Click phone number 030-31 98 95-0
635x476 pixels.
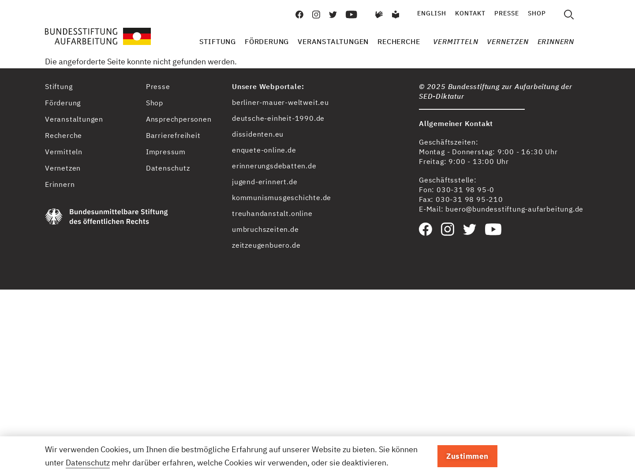coord(465,190)
